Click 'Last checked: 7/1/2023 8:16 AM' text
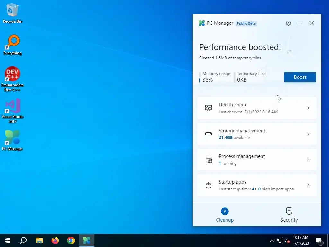This screenshot has width=329, height=247. [x=248, y=112]
